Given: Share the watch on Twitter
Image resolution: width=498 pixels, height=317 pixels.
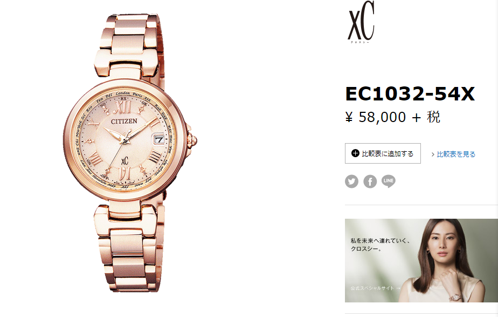Looking at the screenshot, I should 351,181.
